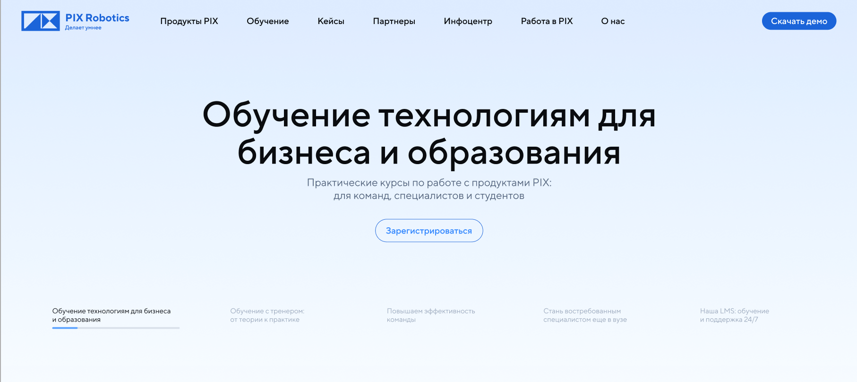
Task: Select "Стань востребованным специалистом" slide tab
Action: [585, 315]
